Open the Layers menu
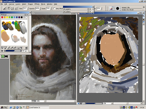Screen dimensions: 146x109 pyautogui.click(x=18, y=4)
